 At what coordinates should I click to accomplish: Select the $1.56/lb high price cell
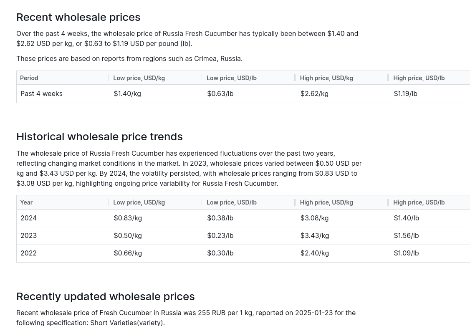point(406,235)
